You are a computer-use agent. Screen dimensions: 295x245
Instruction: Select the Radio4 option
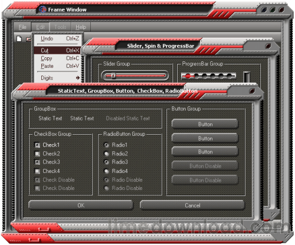point(106,171)
